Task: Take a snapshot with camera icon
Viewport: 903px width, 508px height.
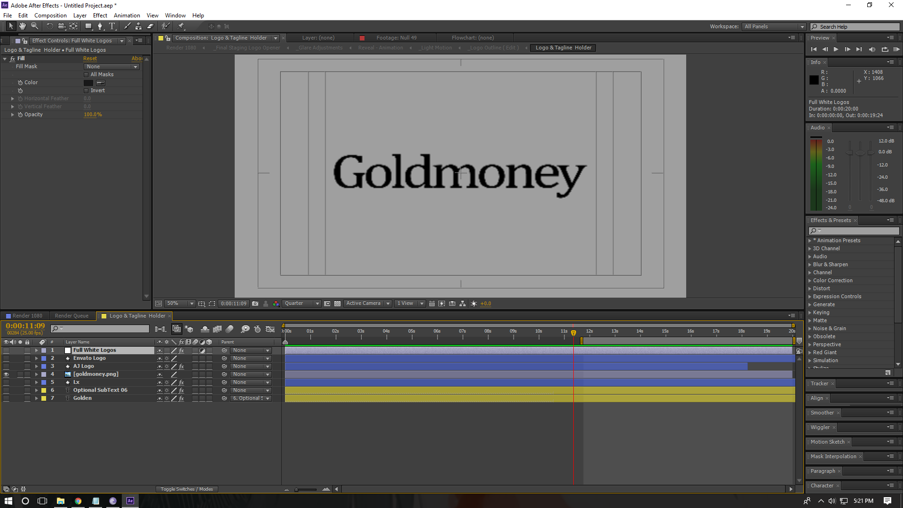Action: coord(255,304)
